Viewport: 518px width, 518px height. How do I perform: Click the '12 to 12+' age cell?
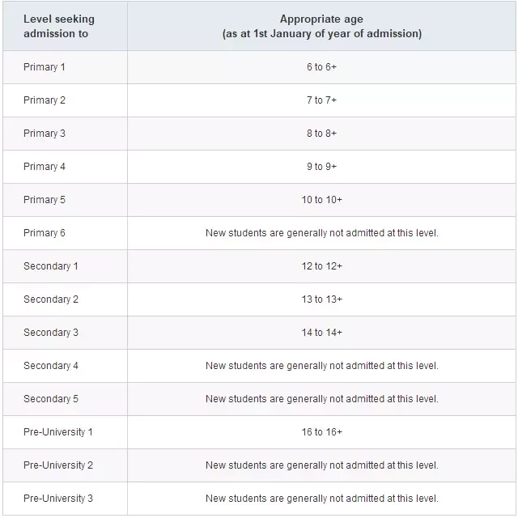tap(321, 266)
